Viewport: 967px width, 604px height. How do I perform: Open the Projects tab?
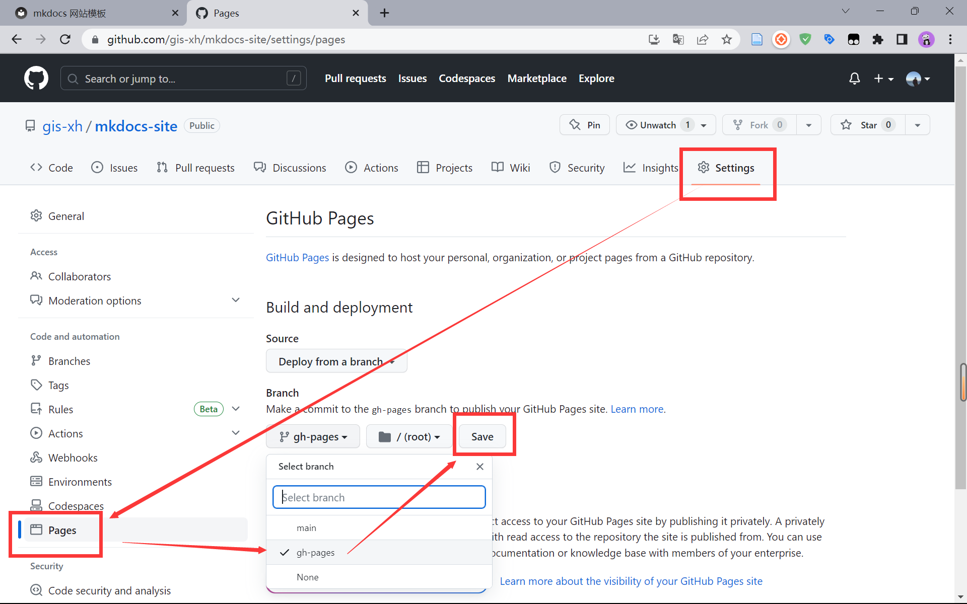pyautogui.click(x=445, y=168)
